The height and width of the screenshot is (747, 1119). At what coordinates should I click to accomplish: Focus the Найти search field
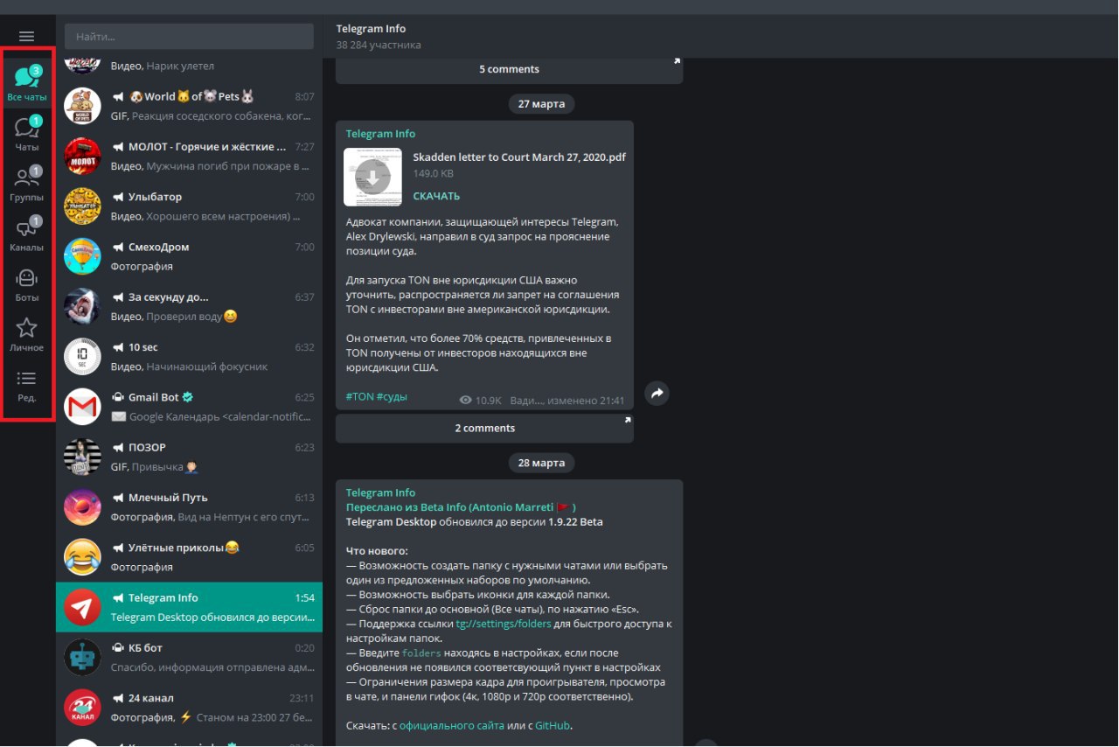coord(189,37)
